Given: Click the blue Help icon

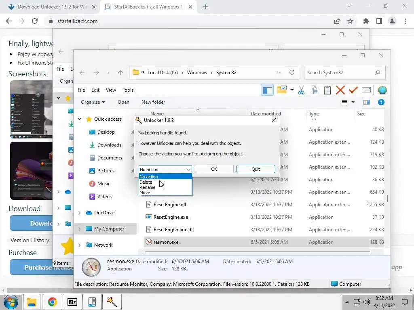Looking at the screenshot, I should click(x=381, y=102).
